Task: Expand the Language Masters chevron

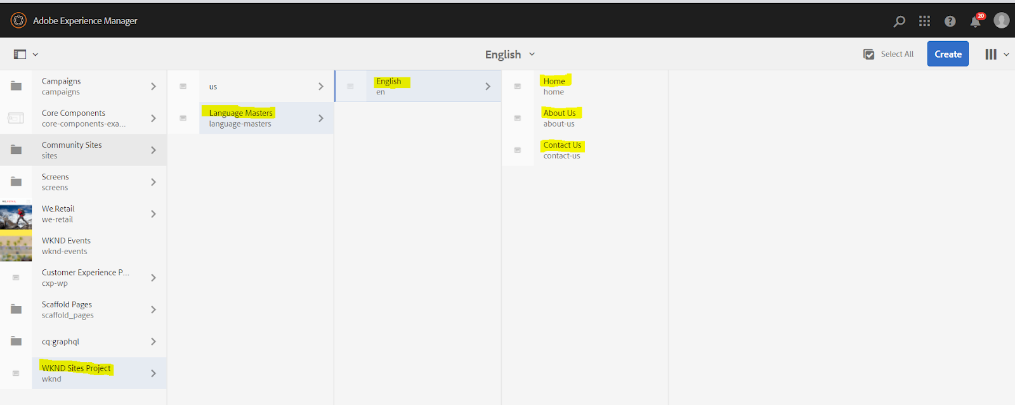Action: [320, 118]
